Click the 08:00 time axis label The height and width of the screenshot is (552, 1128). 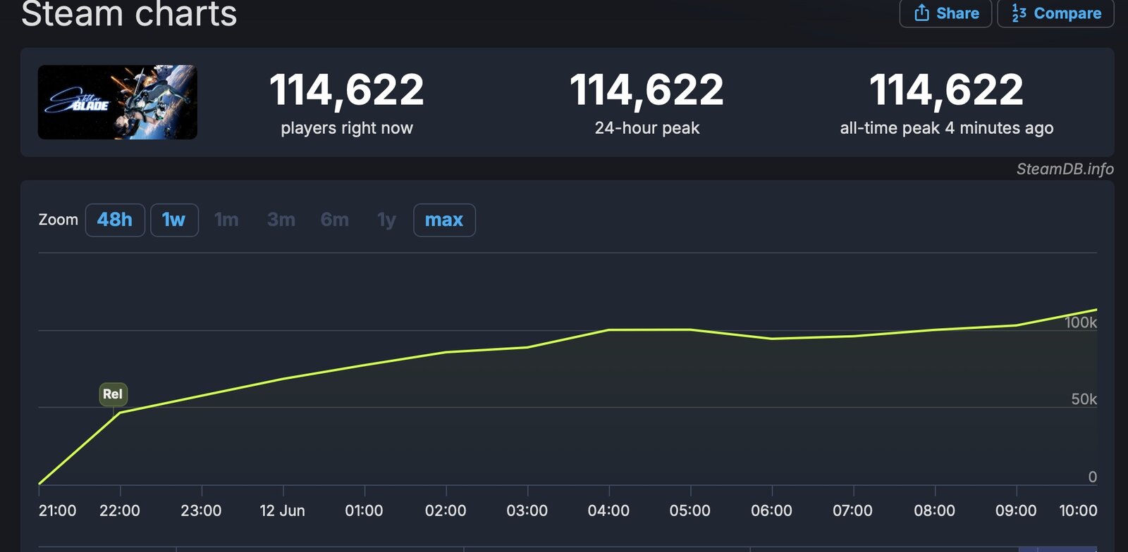pyautogui.click(x=935, y=510)
